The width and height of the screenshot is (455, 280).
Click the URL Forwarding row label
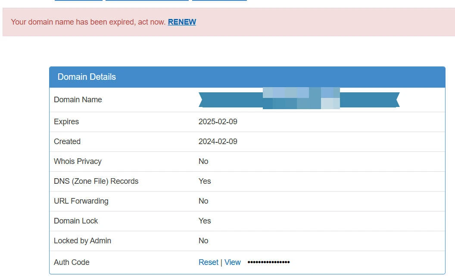81,201
